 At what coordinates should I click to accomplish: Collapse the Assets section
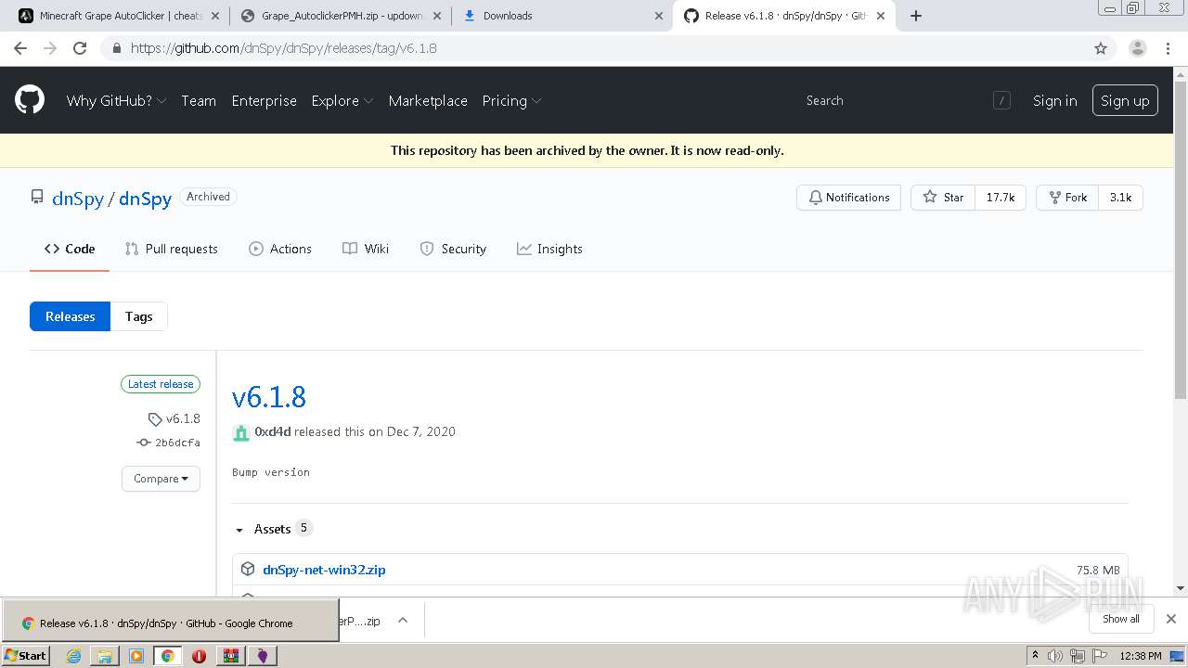273,529
